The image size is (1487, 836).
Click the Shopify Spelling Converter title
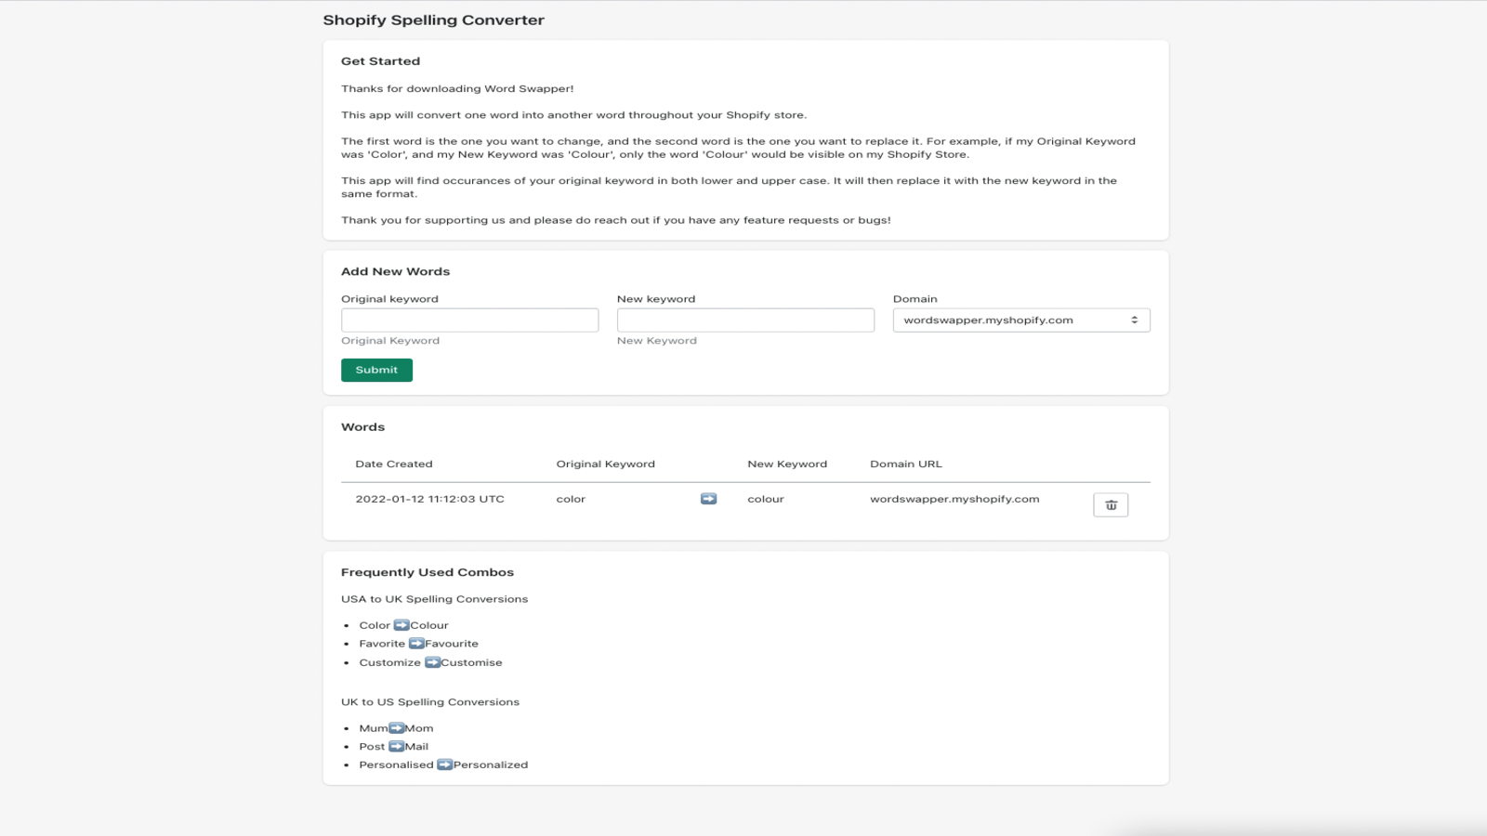[434, 20]
